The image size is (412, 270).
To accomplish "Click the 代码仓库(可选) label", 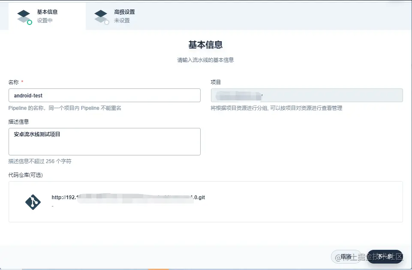I will 25,175.
